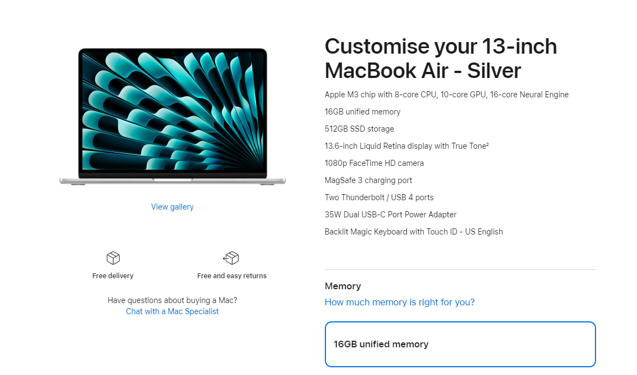This screenshot has height=375, width=637.
Task: Click the Free and easy returns icon
Action: point(231,258)
